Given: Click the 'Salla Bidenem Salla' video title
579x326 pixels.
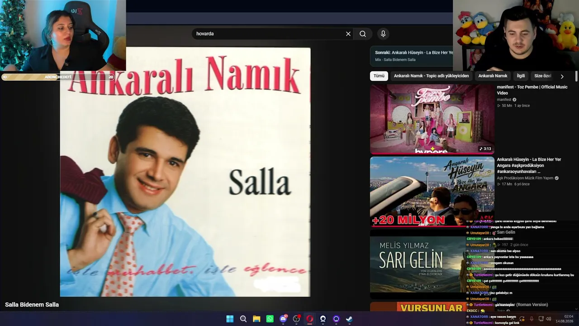Looking at the screenshot, I should click(x=32, y=305).
